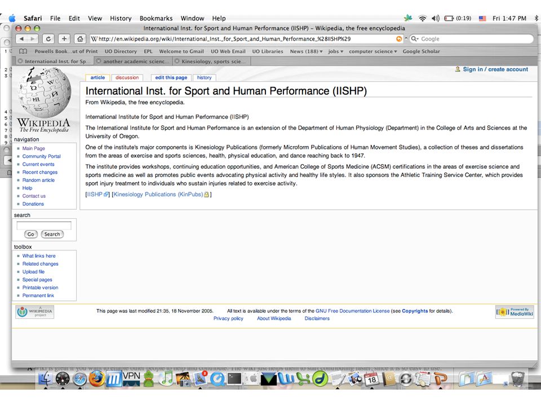Open the Apple menu
The width and height of the screenshot is (541, 406).
(12, 18)
